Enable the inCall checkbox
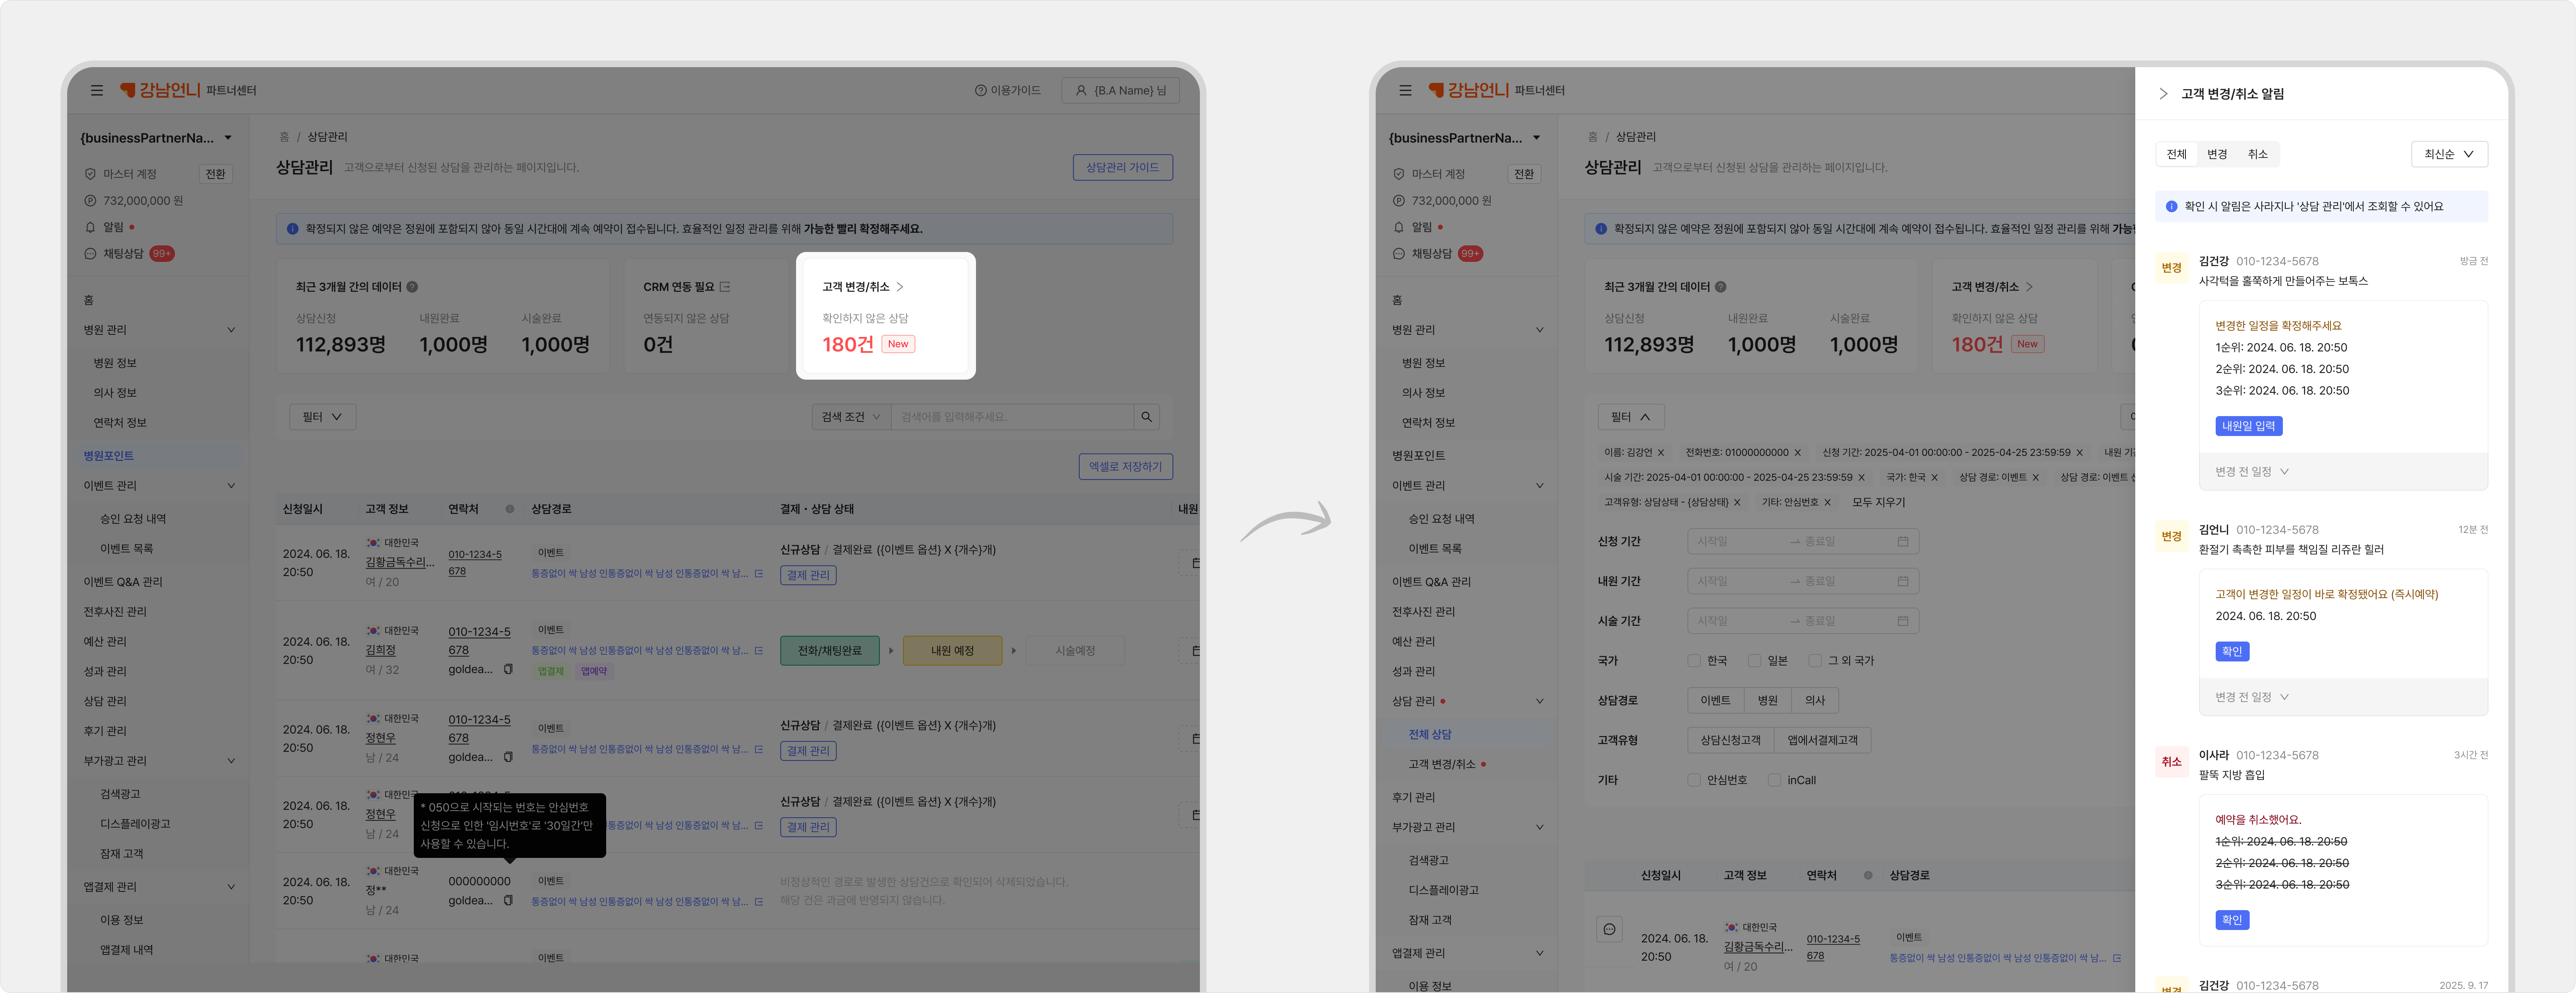 click(1774, 780)
